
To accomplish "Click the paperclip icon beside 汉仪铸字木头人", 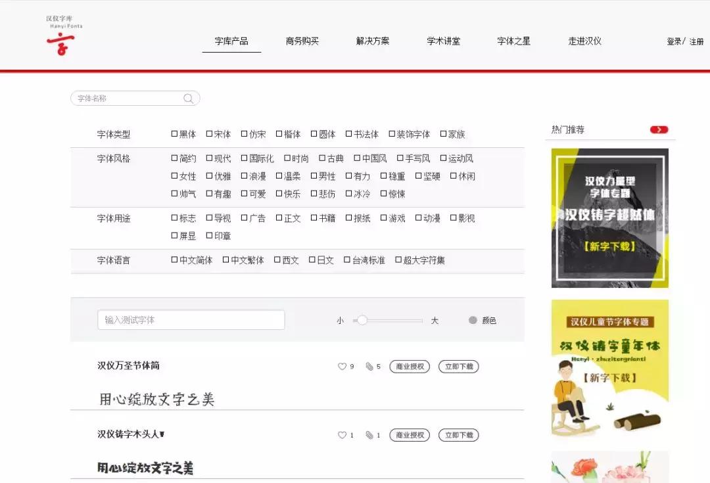I will (368, 435).
